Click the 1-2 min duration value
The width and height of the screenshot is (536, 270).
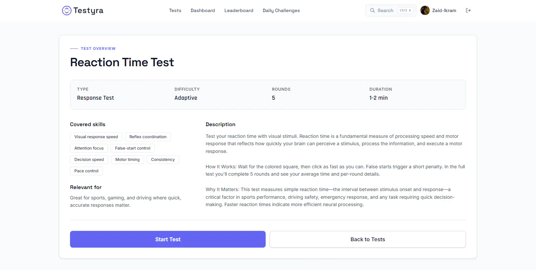pyautogui.click(x=379, y=98)
